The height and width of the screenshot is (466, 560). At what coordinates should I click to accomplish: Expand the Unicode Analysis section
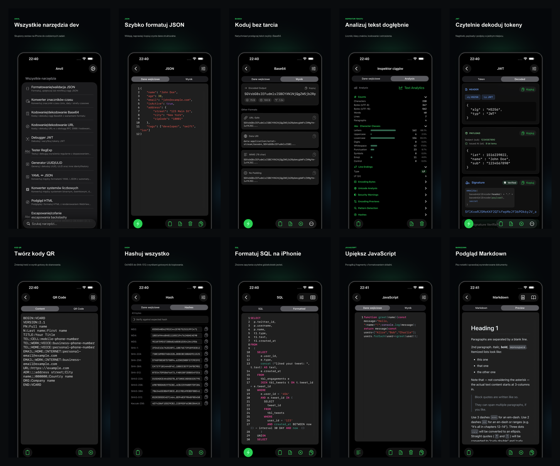point(390,188)
